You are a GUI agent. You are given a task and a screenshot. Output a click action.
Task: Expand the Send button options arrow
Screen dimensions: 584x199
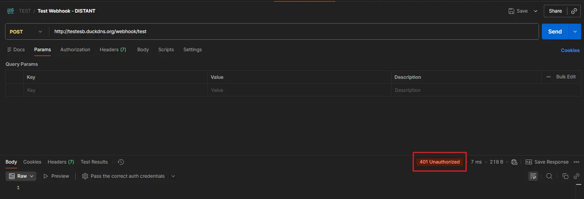[575, 32]
